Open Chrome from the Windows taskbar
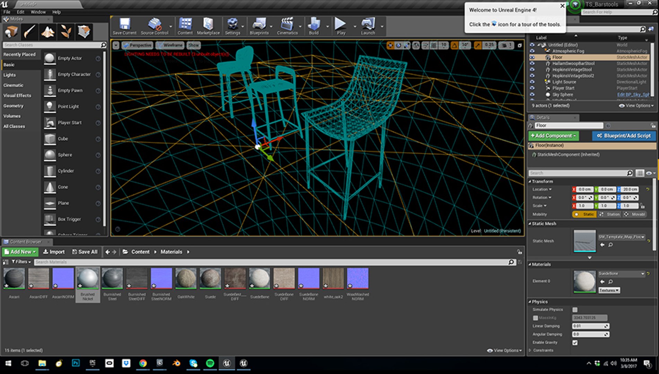 click(x=143, y=363)
